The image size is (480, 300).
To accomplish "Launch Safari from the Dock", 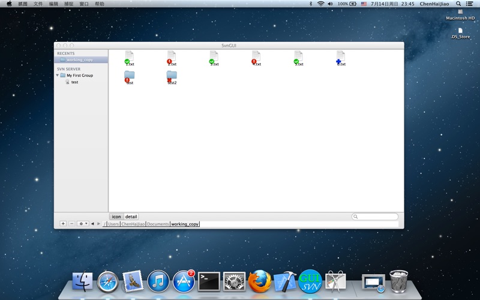I will [x=108, y=281].
